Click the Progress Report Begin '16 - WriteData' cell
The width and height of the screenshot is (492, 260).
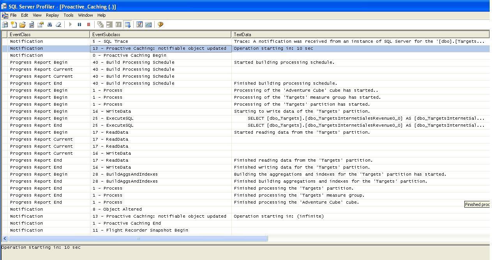tap(160, 111)
